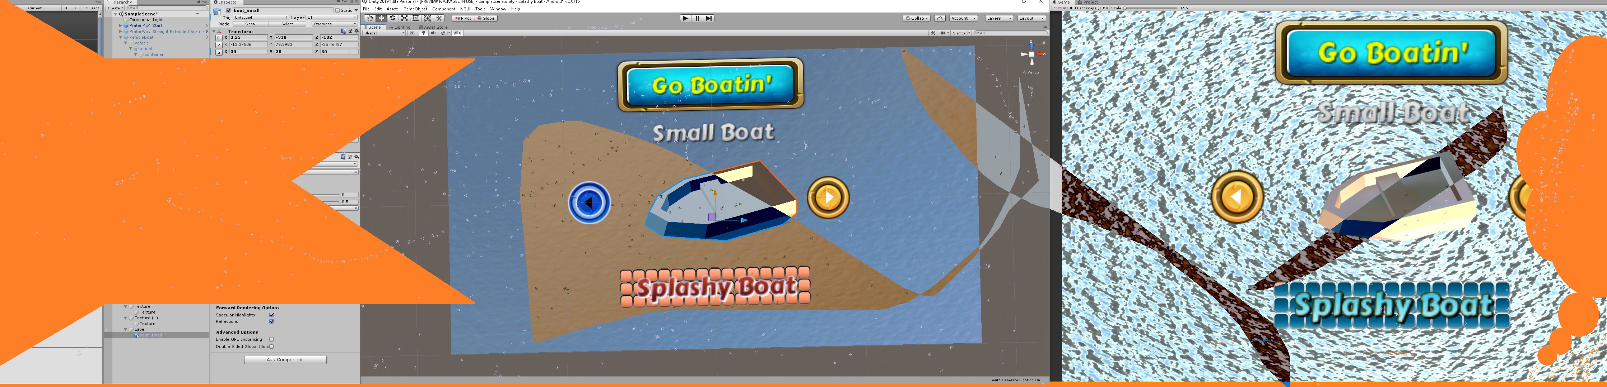Toggle scene effects (skybox) icon

pos(443,33)
